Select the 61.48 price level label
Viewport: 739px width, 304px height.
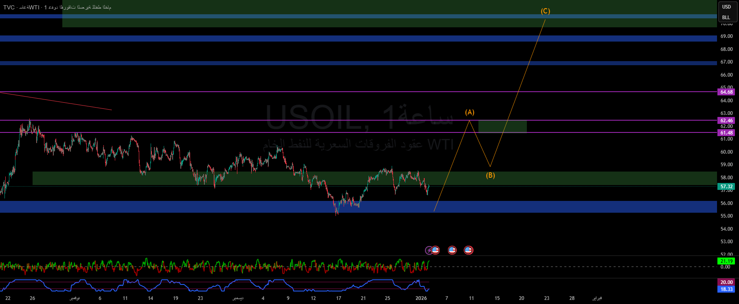pos(726,133)
